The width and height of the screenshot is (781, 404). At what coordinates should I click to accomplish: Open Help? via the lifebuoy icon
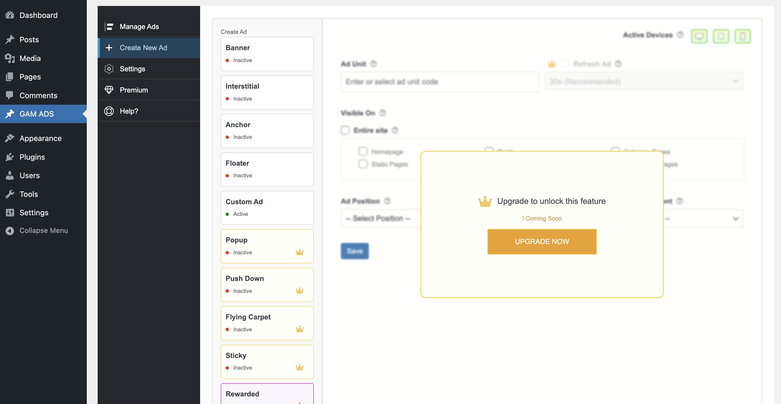(x=109, y=111)
